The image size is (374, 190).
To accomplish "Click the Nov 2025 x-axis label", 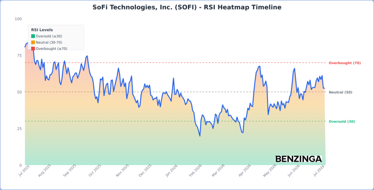I will point(123,170).
